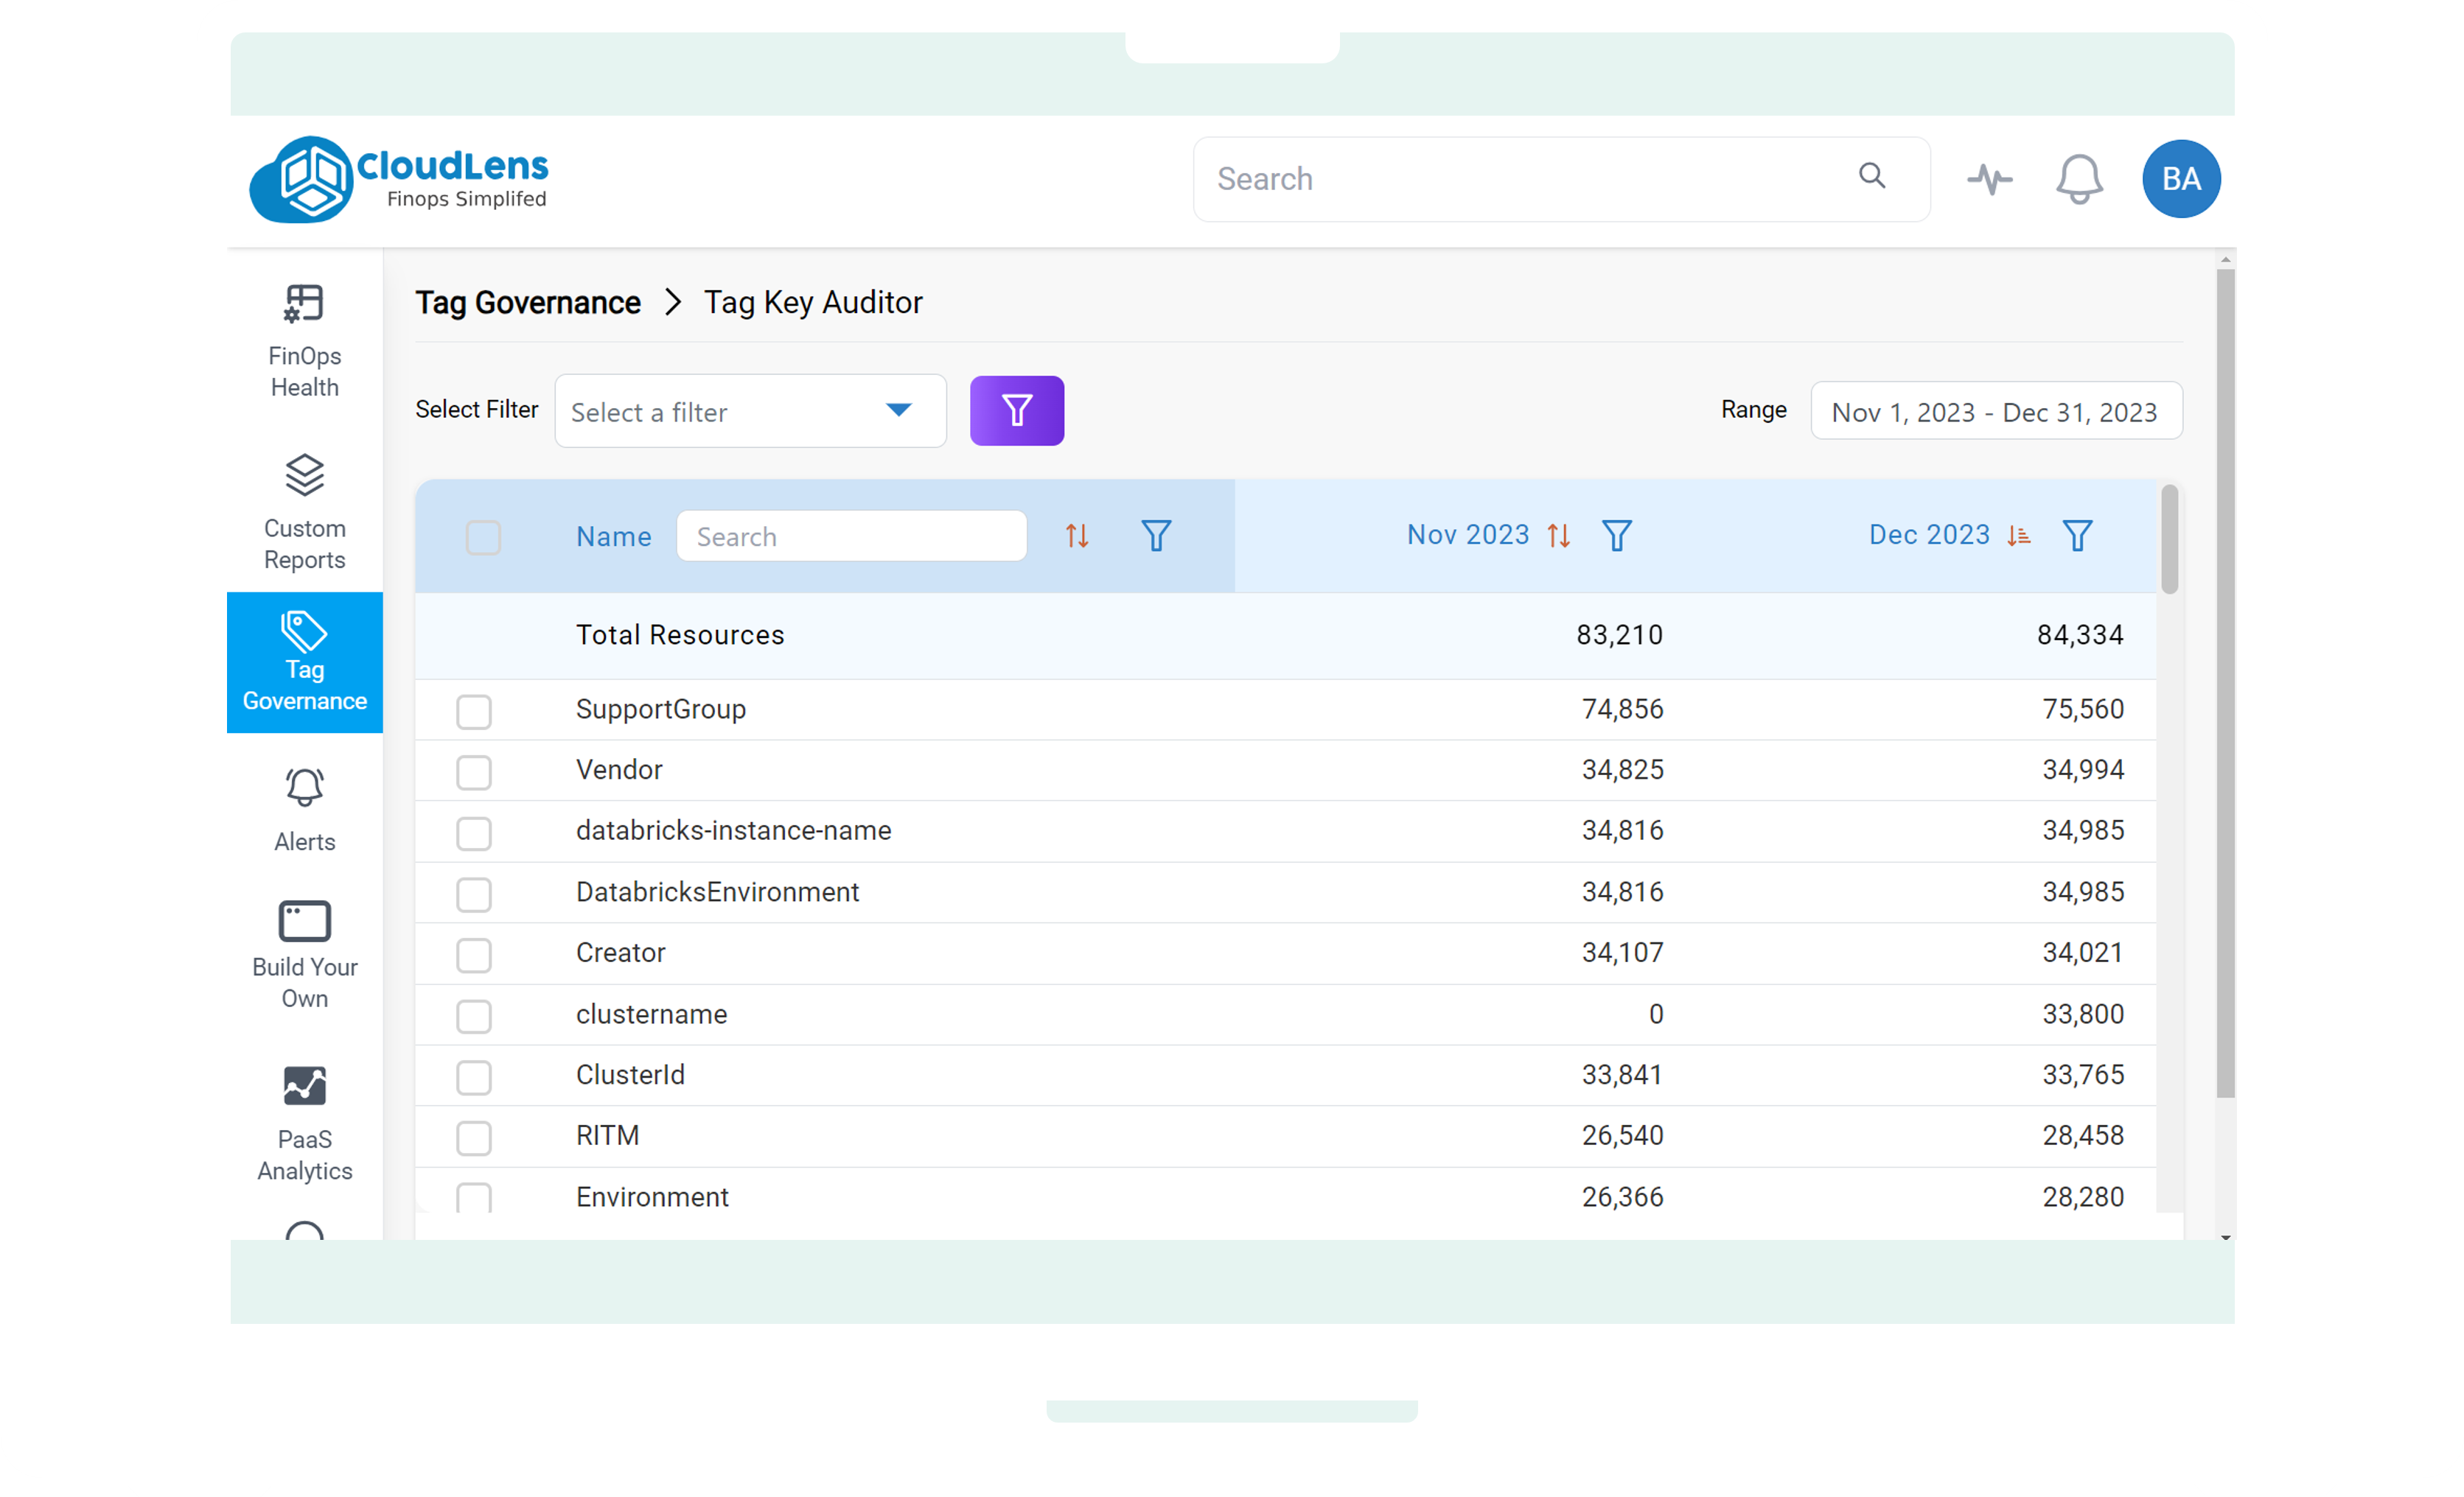Open Custom Reports from sidebar
The image size is (2464, 1497).
point(304,513)
